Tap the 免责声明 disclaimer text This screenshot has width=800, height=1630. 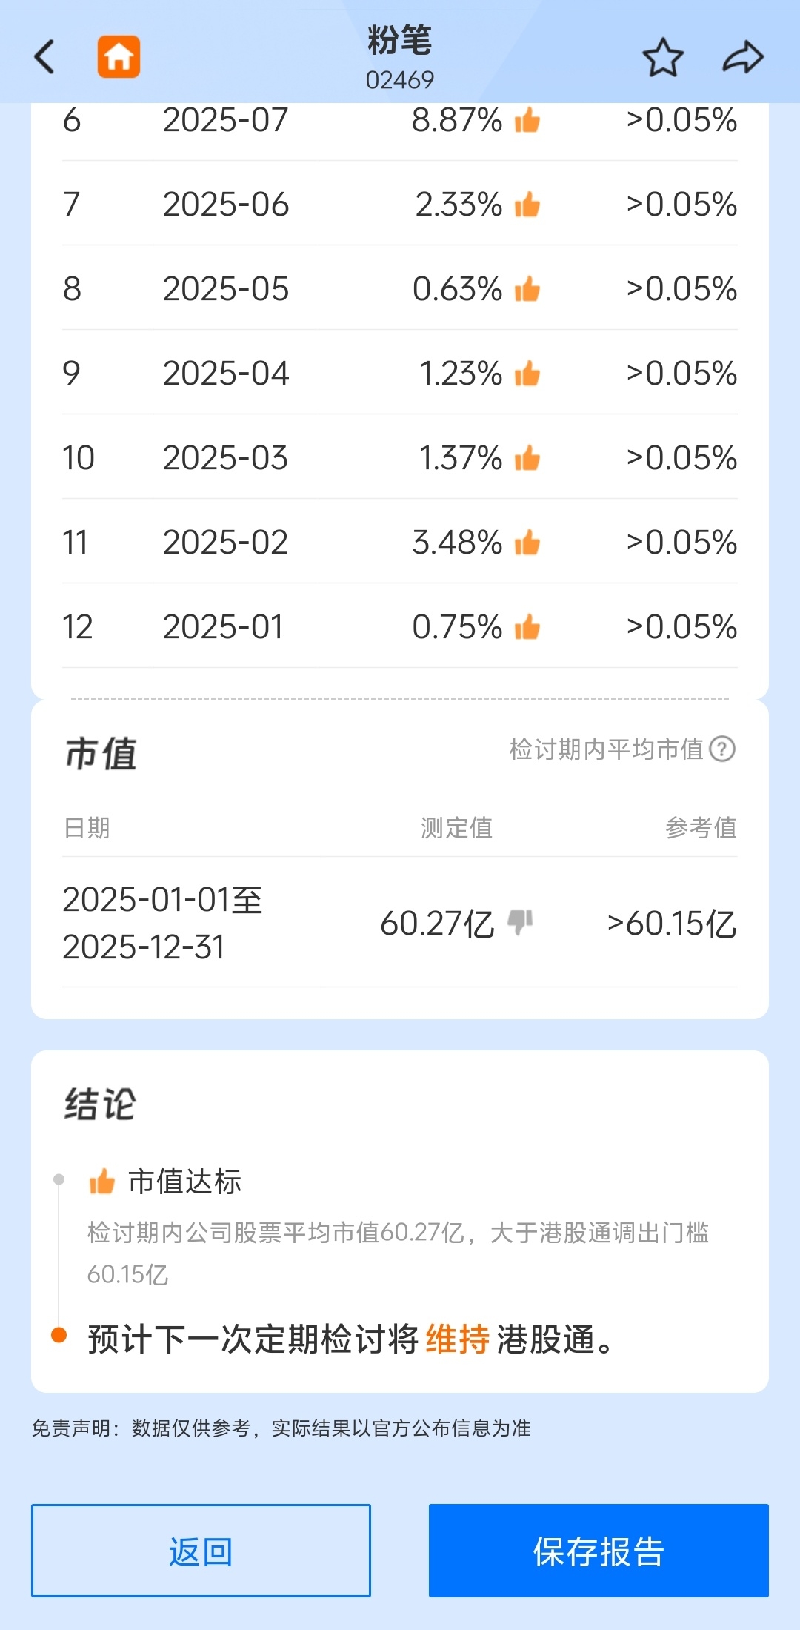click(x=281, y=1428)
